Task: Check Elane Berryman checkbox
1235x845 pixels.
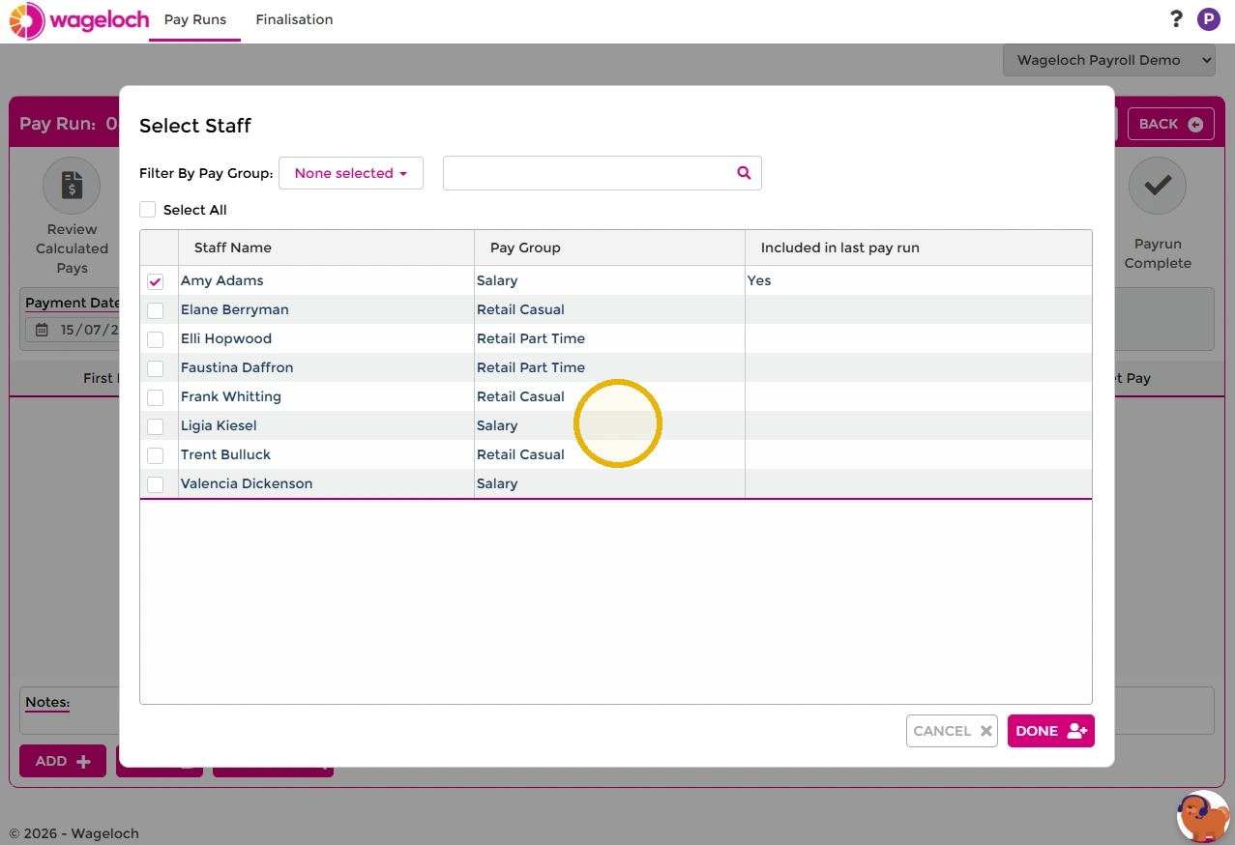Action: coord(155,310)
